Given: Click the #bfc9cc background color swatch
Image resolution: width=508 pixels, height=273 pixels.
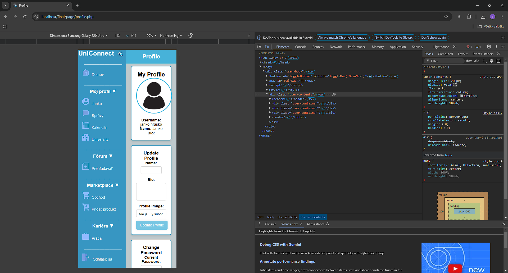Looking at the screenshot, I should (462, 96).
